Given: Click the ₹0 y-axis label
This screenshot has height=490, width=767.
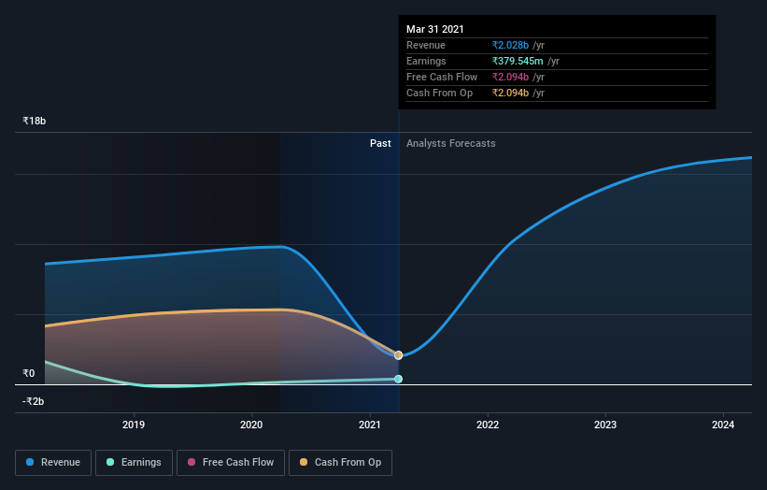Looking at the screenshot, I should point(29,373).
